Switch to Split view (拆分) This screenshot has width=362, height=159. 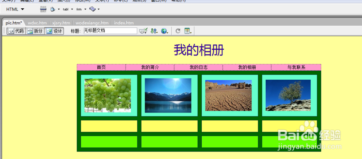35,31
